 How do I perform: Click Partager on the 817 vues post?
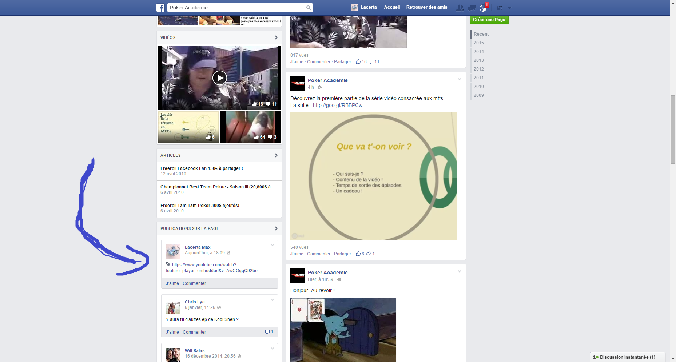[342, 62]
